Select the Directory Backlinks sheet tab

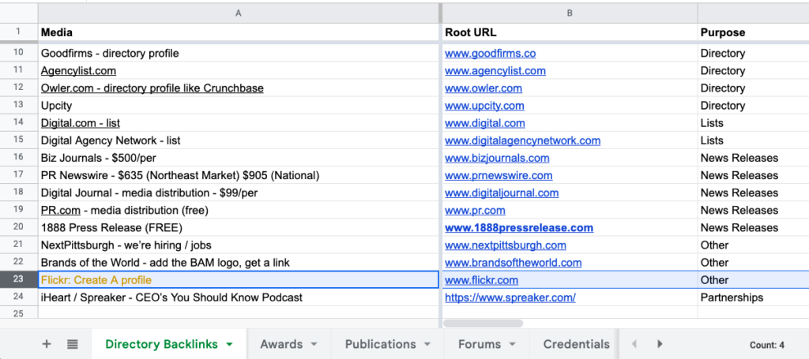click(161, 344)
